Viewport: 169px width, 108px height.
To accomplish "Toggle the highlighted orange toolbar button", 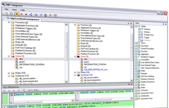I will pyautogui.click(x=17, y=14).
